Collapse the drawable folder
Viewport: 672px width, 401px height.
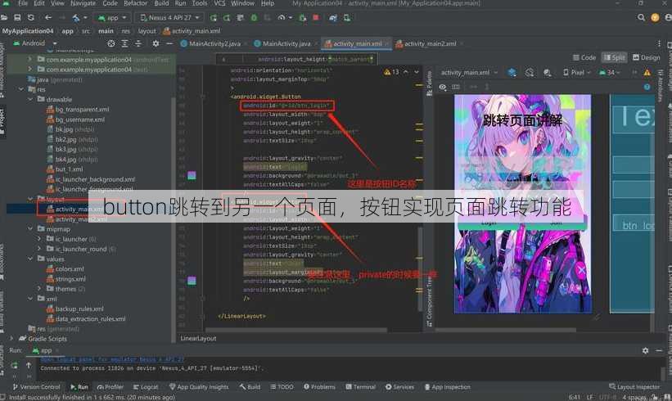[30, 99]
